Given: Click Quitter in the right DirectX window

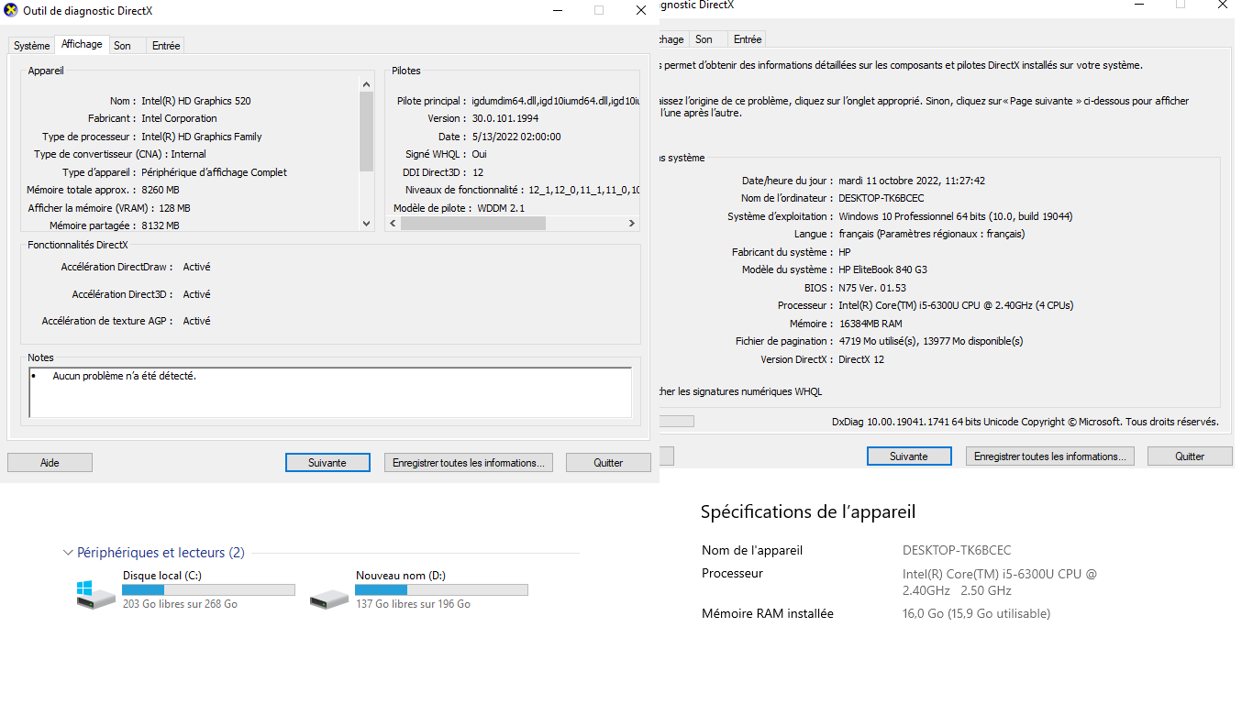Looking at the screenshot, I should click(x=1190, y=456).
